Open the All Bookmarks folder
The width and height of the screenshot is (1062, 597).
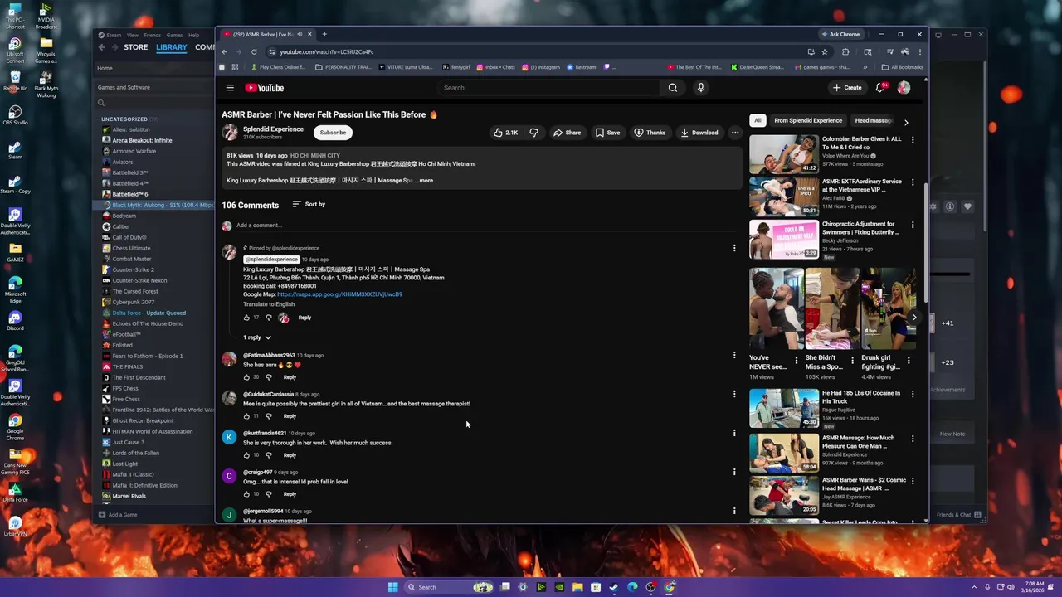pyautogui.click(x=902, y=67)
